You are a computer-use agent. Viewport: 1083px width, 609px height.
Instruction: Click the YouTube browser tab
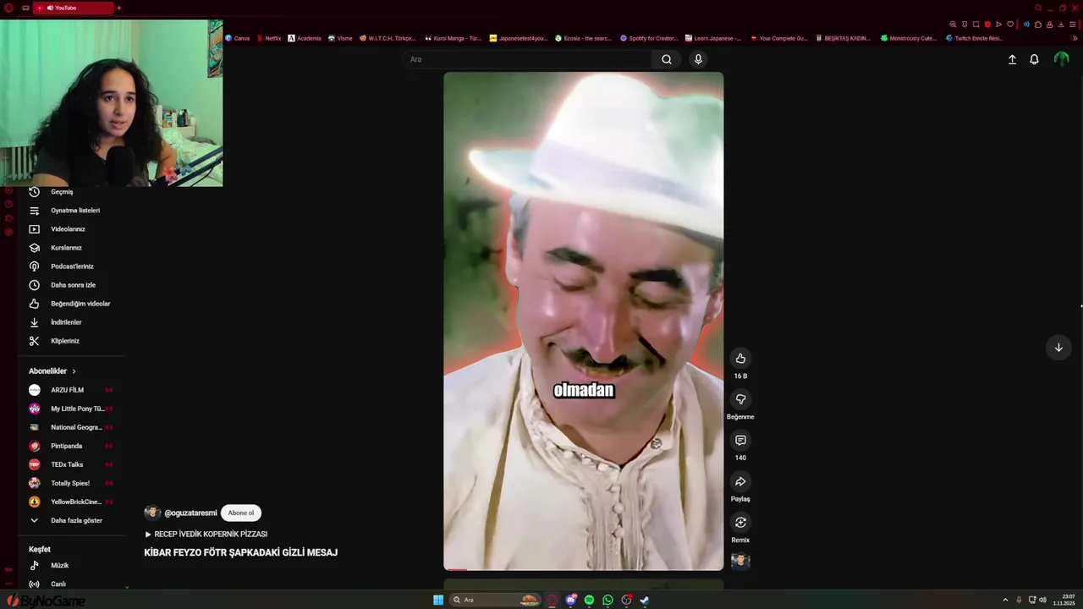coord(74,8)
